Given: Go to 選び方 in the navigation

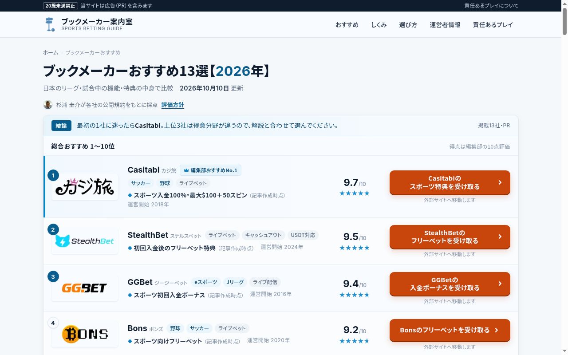Looking at the screenshot, I should [x=408, y=25].
